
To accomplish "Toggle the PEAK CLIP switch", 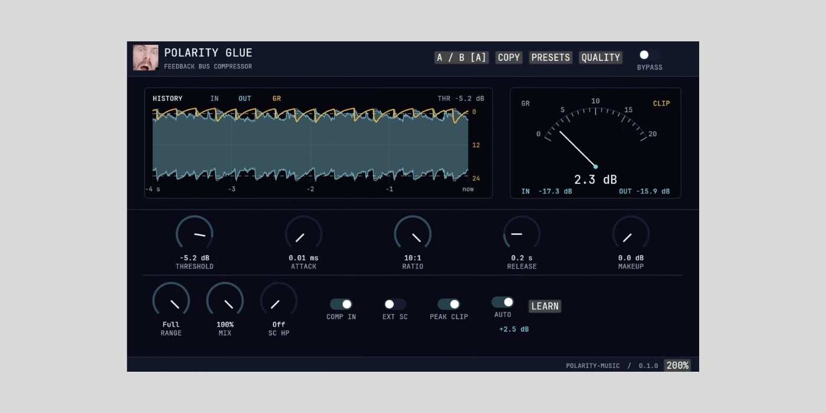I will [x=448, y=304].
